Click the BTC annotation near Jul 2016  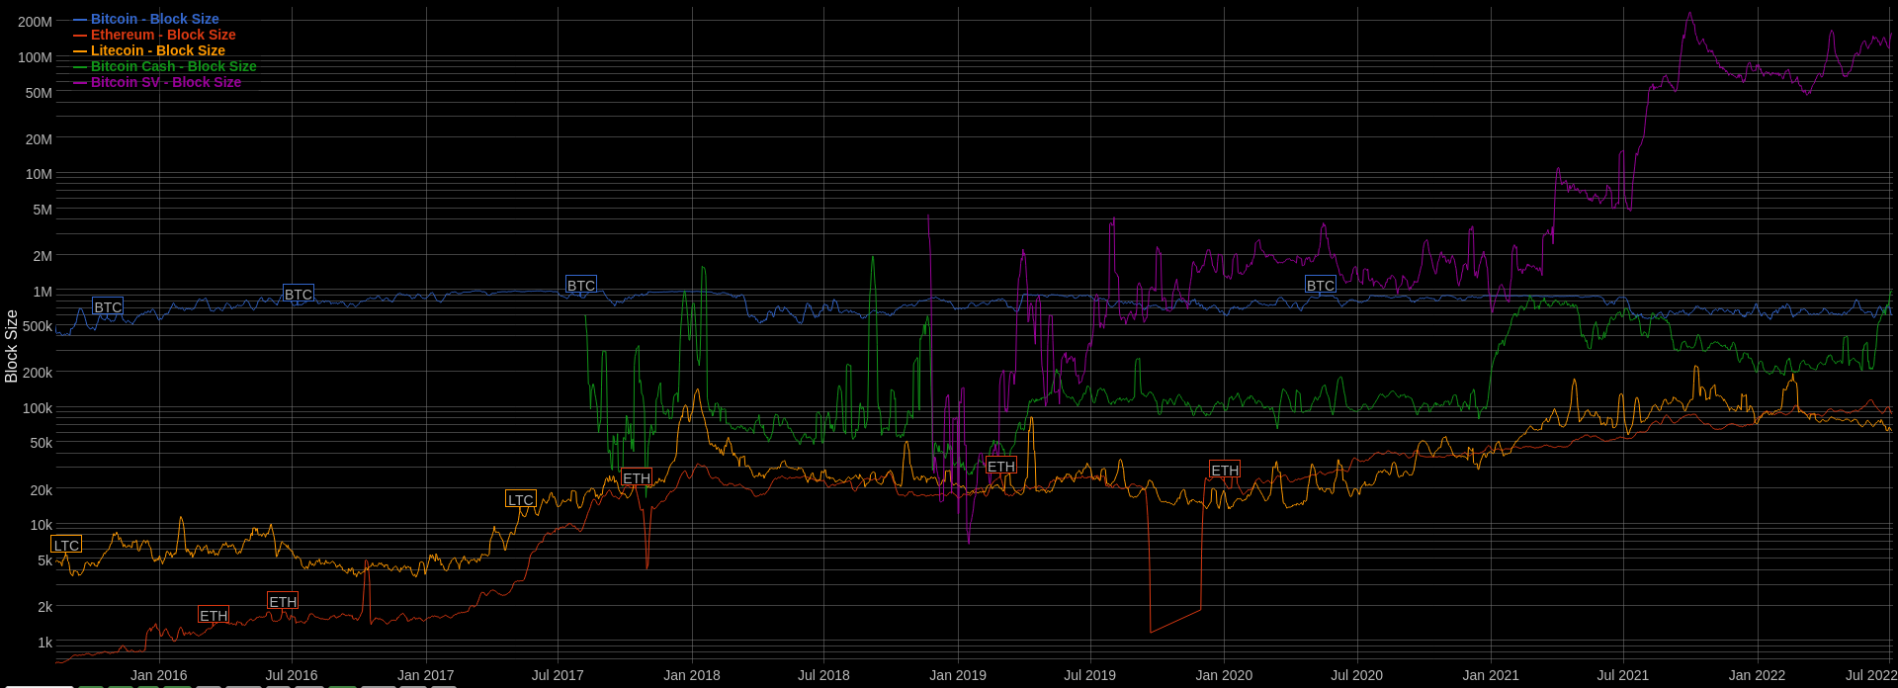298,294
